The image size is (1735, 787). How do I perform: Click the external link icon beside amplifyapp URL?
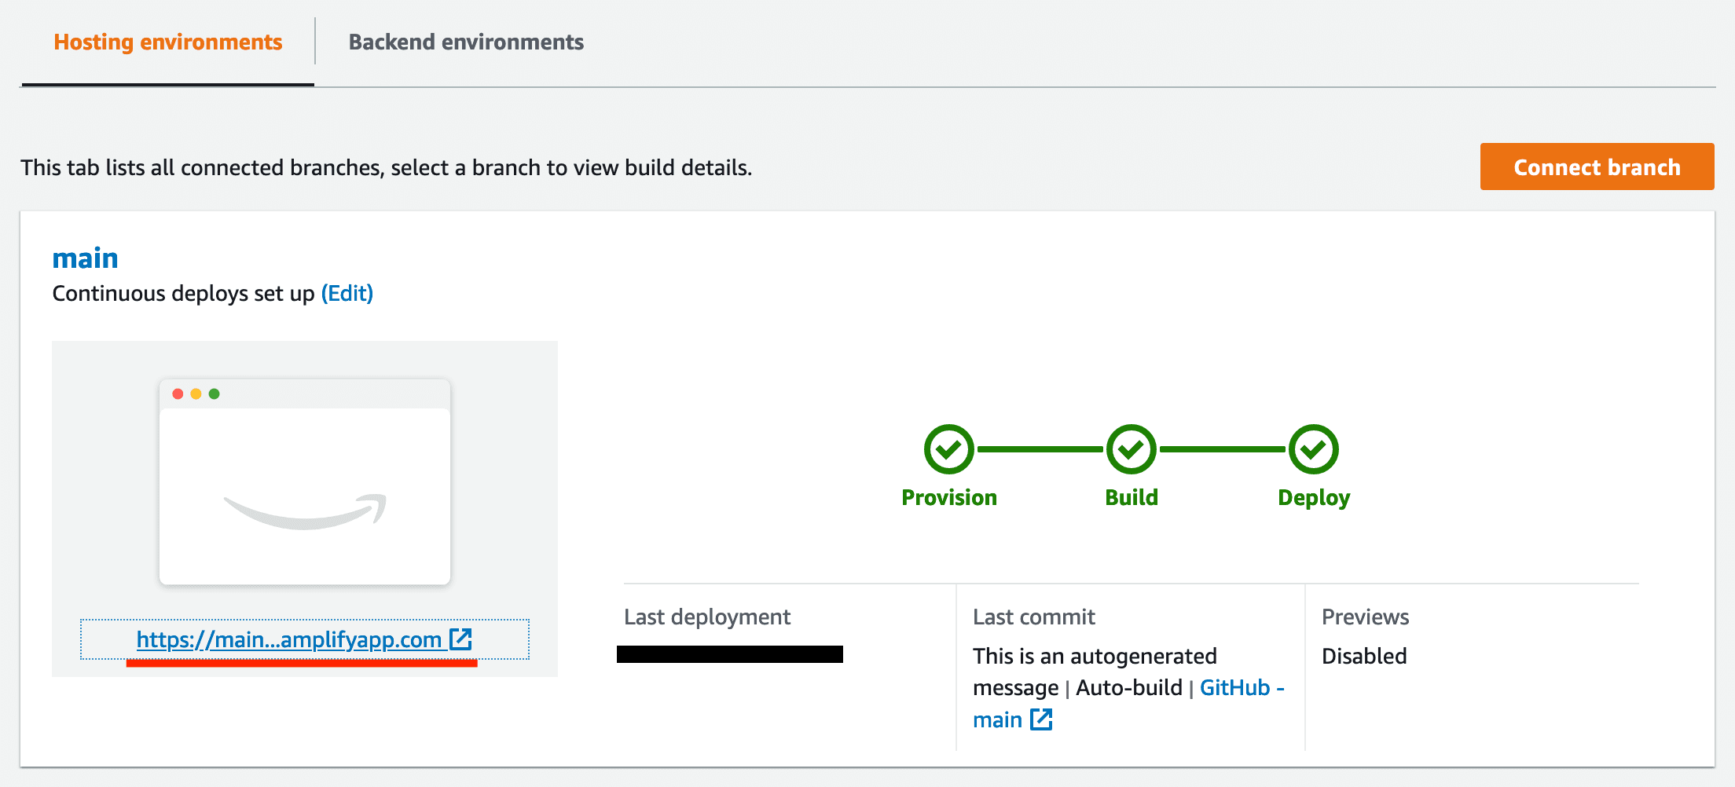click(460, 639)
